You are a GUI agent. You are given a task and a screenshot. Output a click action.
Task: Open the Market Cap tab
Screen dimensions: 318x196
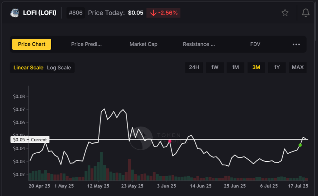tap(143, 44)
